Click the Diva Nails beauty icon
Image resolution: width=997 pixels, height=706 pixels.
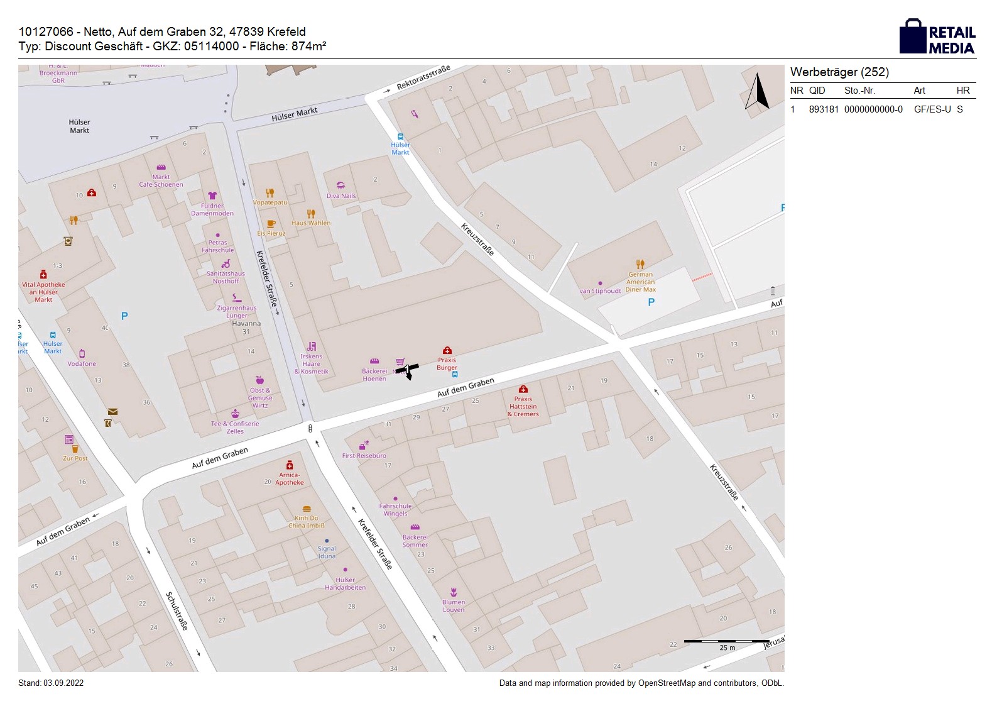coord(341,185)
